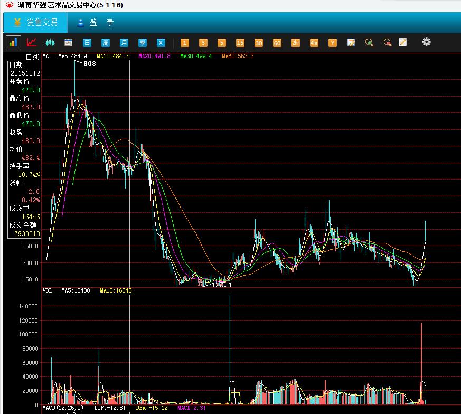
Task: Select the daily 日 period
Action: [x=87, y=43]
